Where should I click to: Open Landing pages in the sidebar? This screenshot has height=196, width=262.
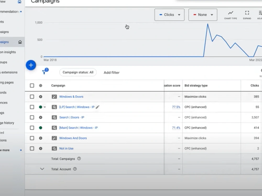(x=7, y=82)
